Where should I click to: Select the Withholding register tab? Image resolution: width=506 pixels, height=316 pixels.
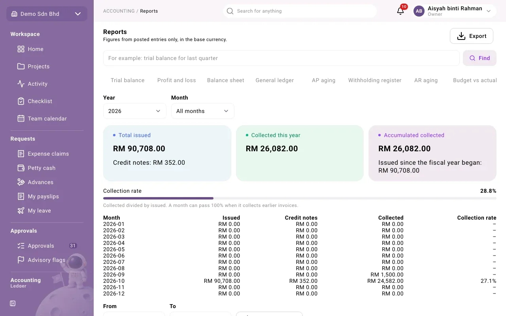click(x=375, y=80)
